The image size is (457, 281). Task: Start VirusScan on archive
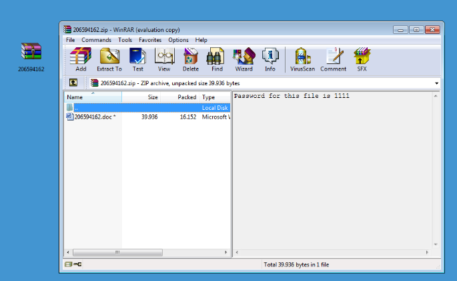click(302, 59)
